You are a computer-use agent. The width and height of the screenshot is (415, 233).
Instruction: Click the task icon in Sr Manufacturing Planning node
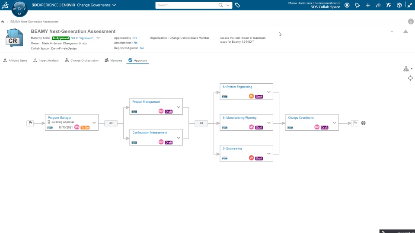click(x=225, y=127)
